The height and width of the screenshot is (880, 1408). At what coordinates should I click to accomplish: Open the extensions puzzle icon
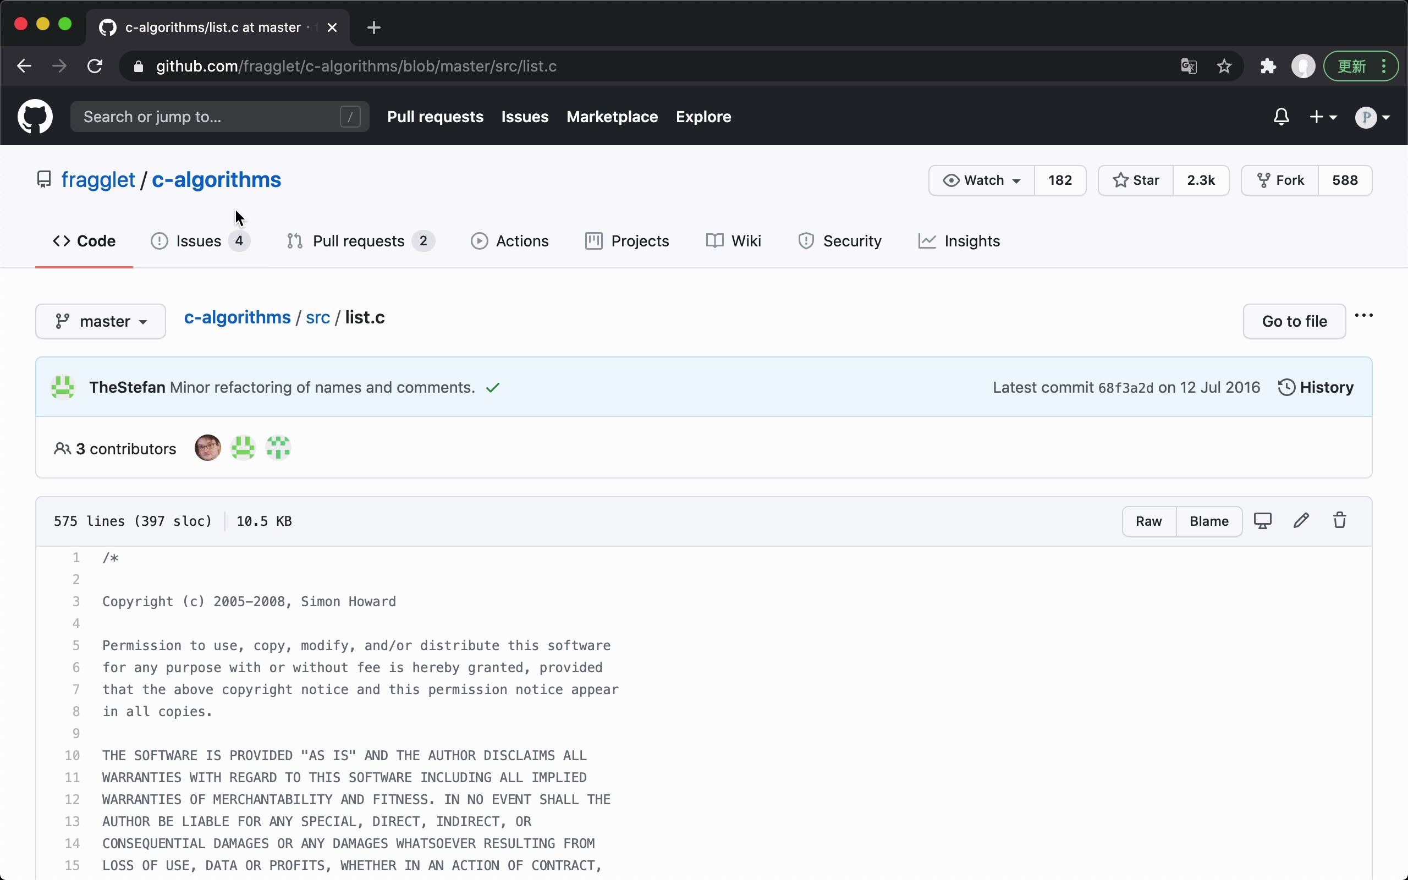(1268, 67)
